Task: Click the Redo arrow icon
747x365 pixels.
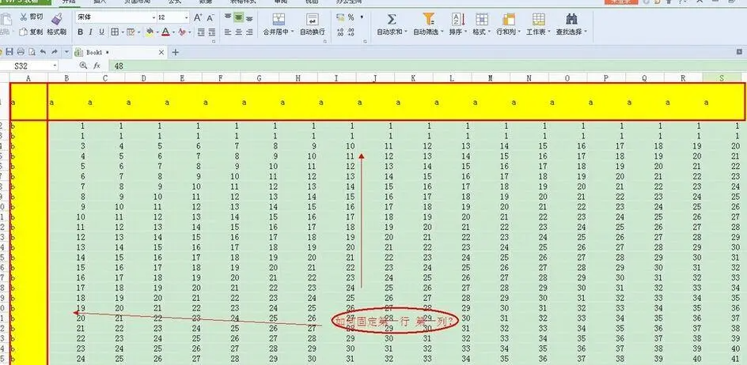Action: click(x=55, y=52)
